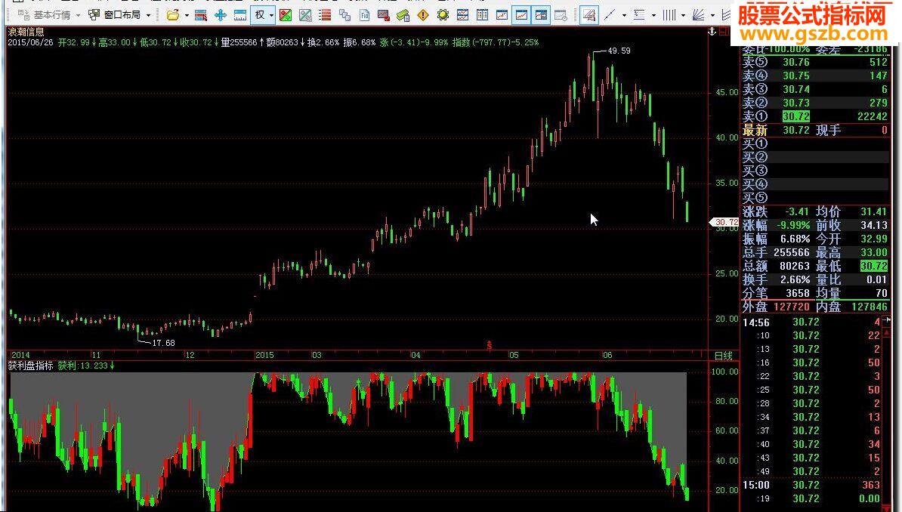Select the 15:00 tick row with 363

click(812, 485)
